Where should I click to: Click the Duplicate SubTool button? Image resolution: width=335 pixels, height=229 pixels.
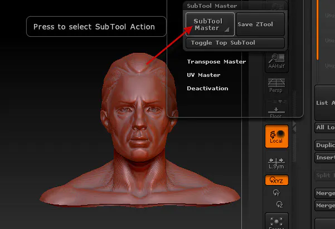point(325,145)
